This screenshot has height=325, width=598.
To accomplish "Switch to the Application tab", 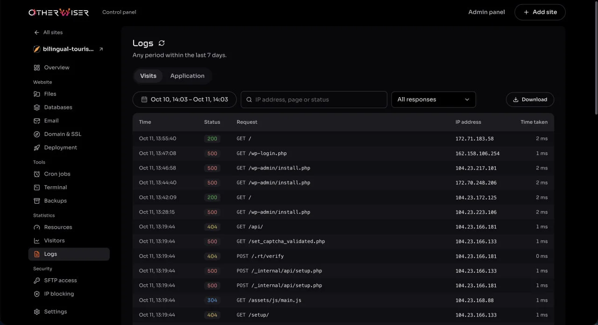I will 187,76.
